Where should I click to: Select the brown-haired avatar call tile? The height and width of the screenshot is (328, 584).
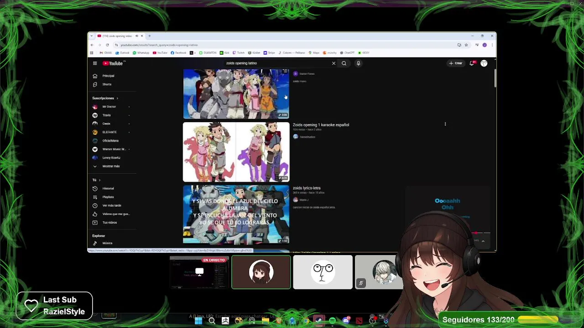[261, 272]
